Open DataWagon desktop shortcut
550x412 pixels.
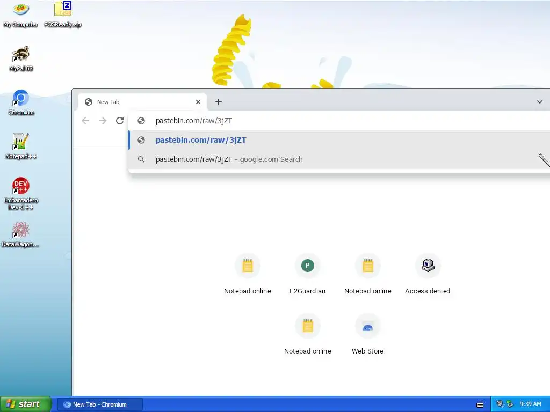(20, 235)
